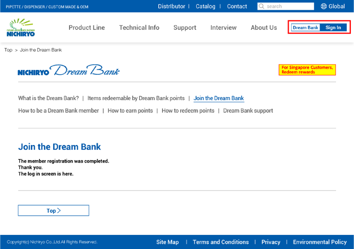
Task: Open Items redeemable by Dream Bank points
Action: pos(136,98)
